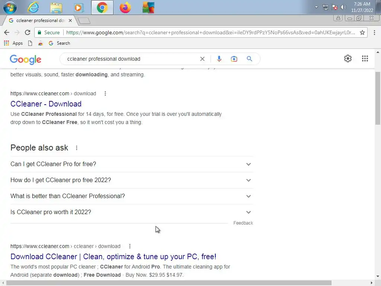Open the Apps bookmark shortcut

click(x=13, y=43)
